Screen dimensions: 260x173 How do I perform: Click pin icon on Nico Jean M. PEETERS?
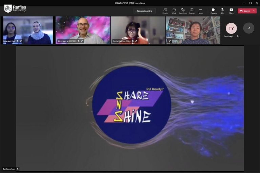82,41
